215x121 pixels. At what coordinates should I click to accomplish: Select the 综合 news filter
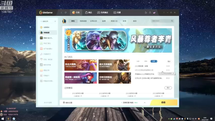pyautogui.click(x=146, y=61)
